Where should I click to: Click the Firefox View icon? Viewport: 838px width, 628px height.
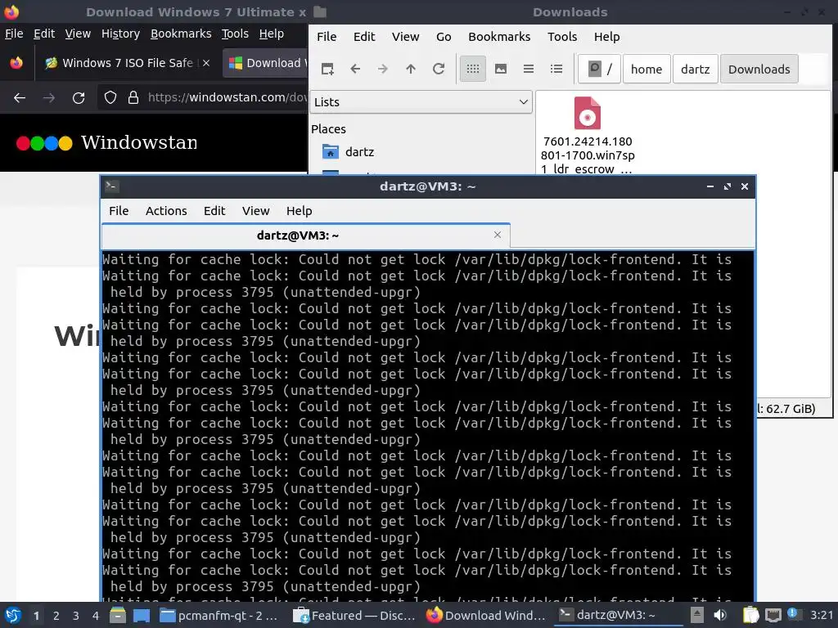point(16,63)
